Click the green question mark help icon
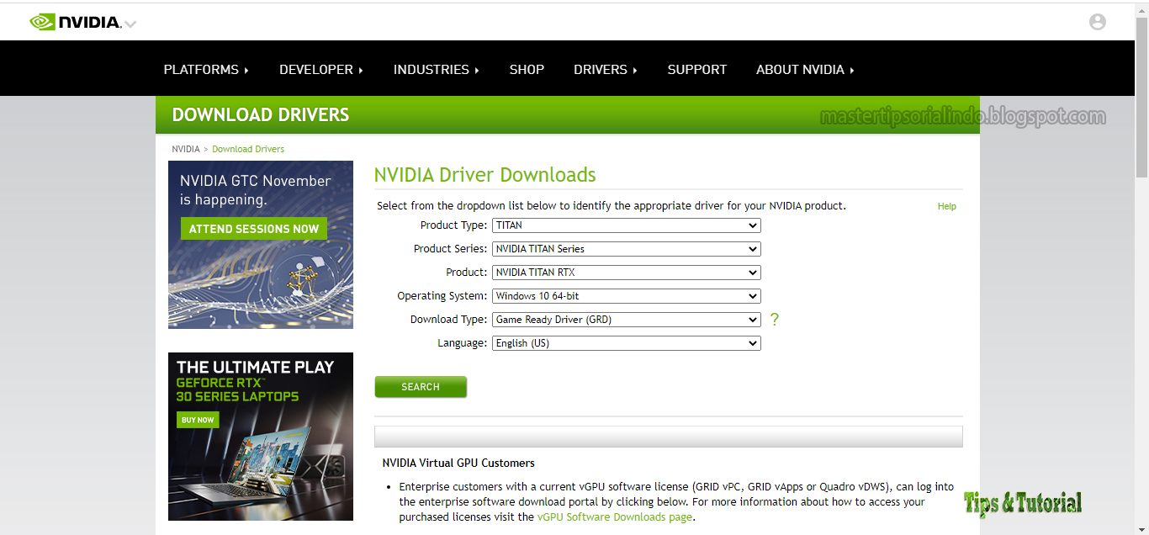The image size is (1149, 535). click(775, 320)
